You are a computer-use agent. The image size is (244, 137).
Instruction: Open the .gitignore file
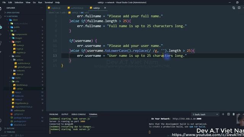pos(18,114)
